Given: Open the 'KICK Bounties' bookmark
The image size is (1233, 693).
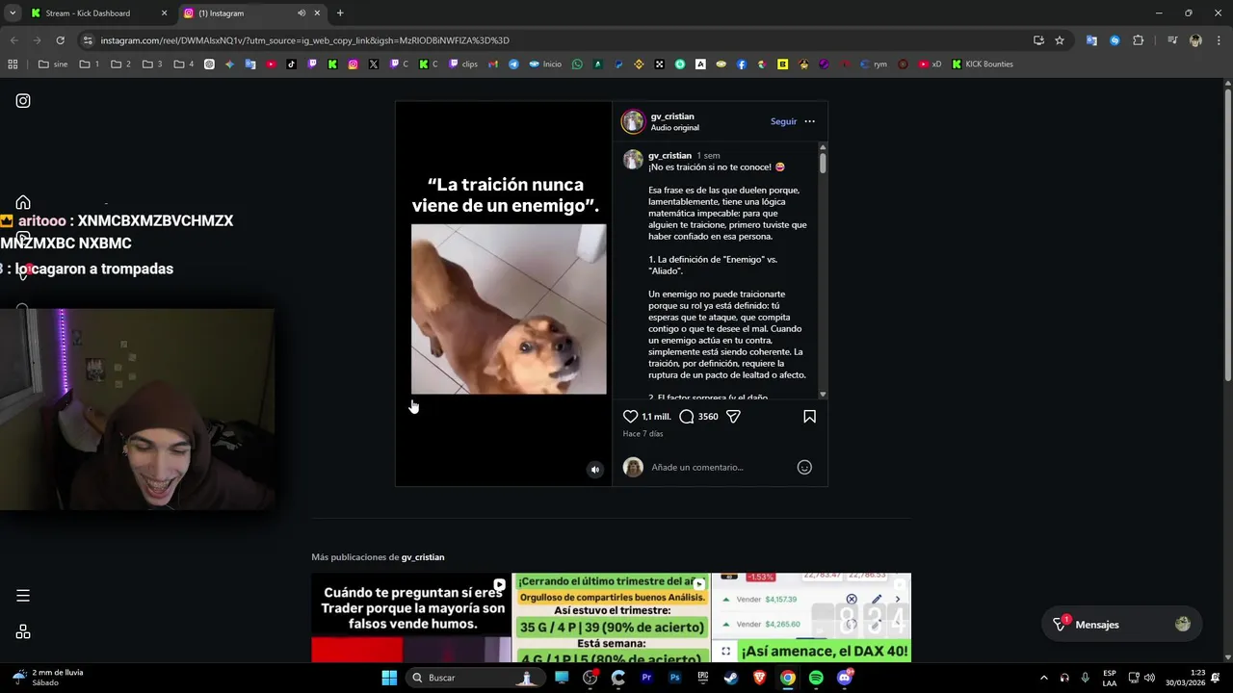Looking at the screenshot, I should 983,64.
